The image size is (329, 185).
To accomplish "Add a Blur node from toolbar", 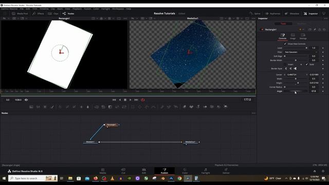I will (88, 107).
